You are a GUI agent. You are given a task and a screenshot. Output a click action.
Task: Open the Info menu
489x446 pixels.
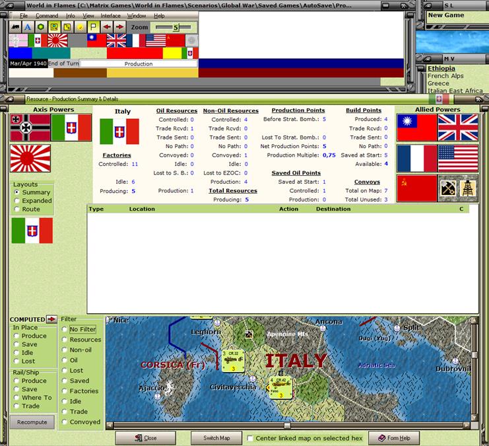[x=71, y=16]
